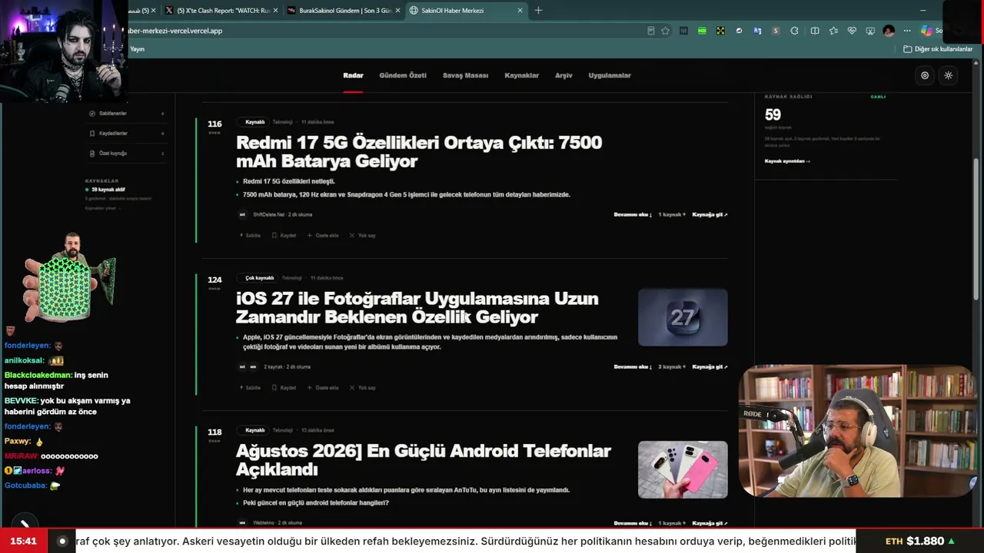The image size is (984, 553).
Task: Open reader view icon in address bar
Action: coord(650,31)
